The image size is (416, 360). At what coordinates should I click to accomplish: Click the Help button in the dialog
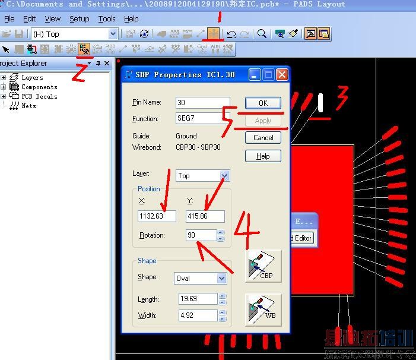[x=263, y=156]
